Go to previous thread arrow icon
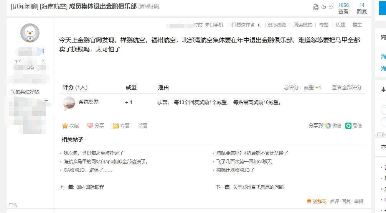The height and width of the screenshot is (213, 386). (x=323, y=7)
